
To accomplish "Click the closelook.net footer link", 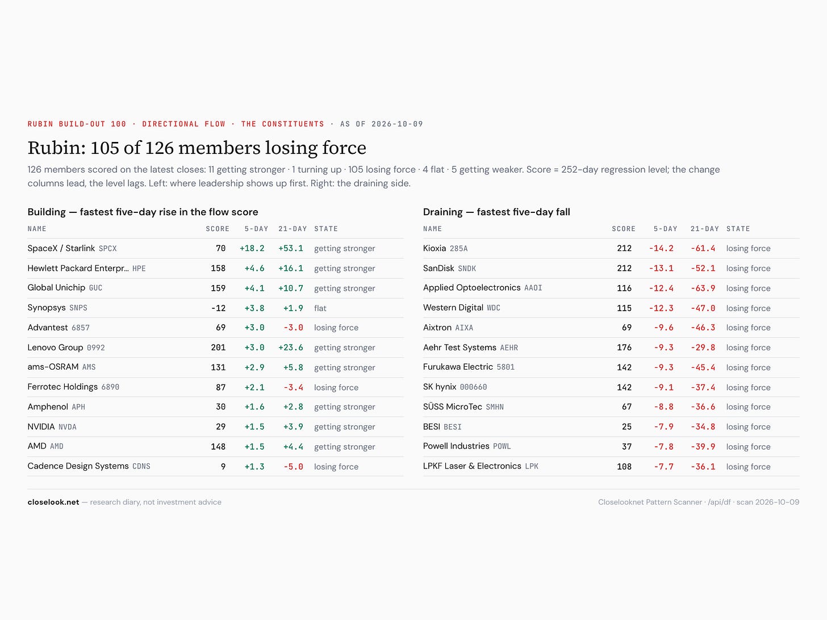I will click(x=53, y=502).
